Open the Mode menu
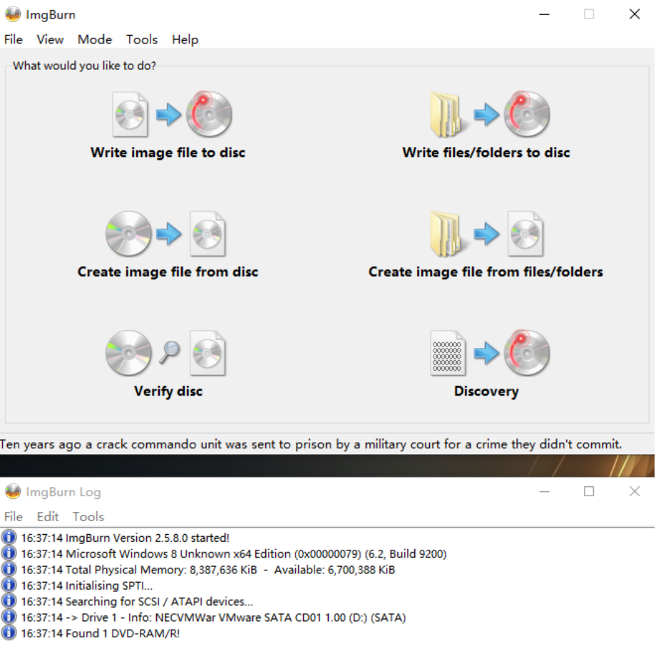Screen dimensions: 661x646 [95, 40]
